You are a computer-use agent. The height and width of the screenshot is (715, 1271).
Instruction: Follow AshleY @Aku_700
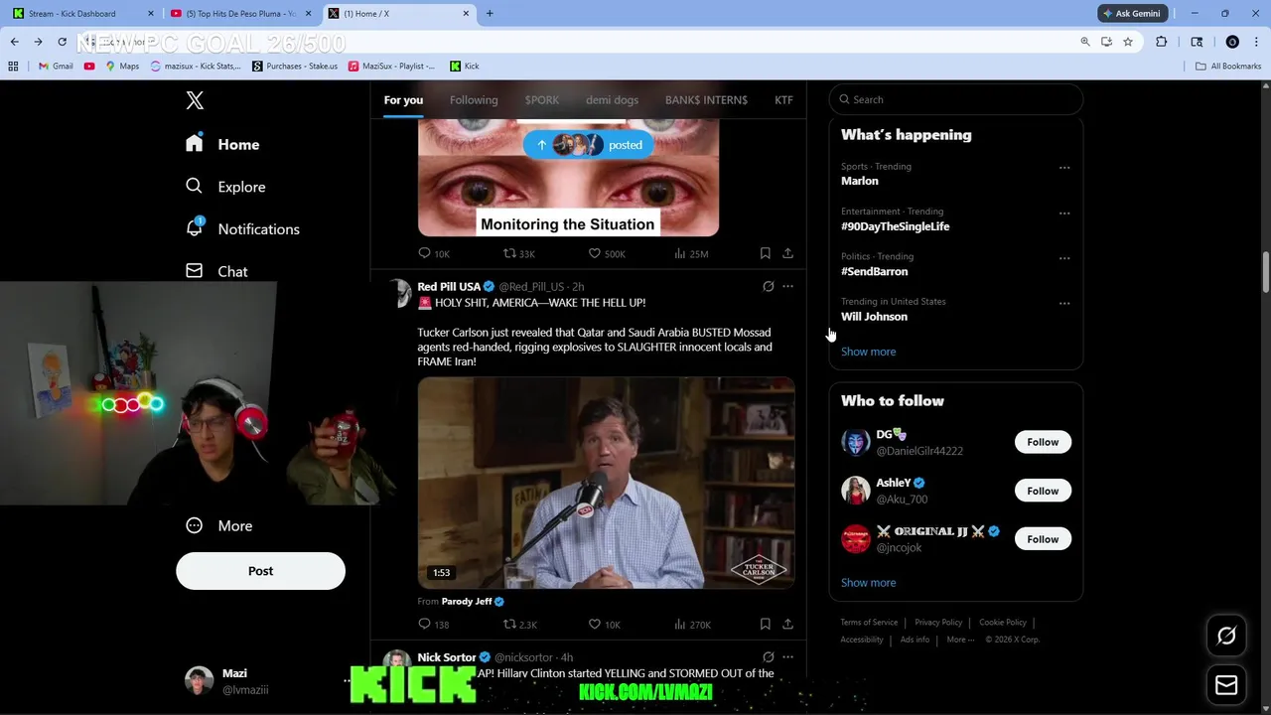(x=1043, y=491)
